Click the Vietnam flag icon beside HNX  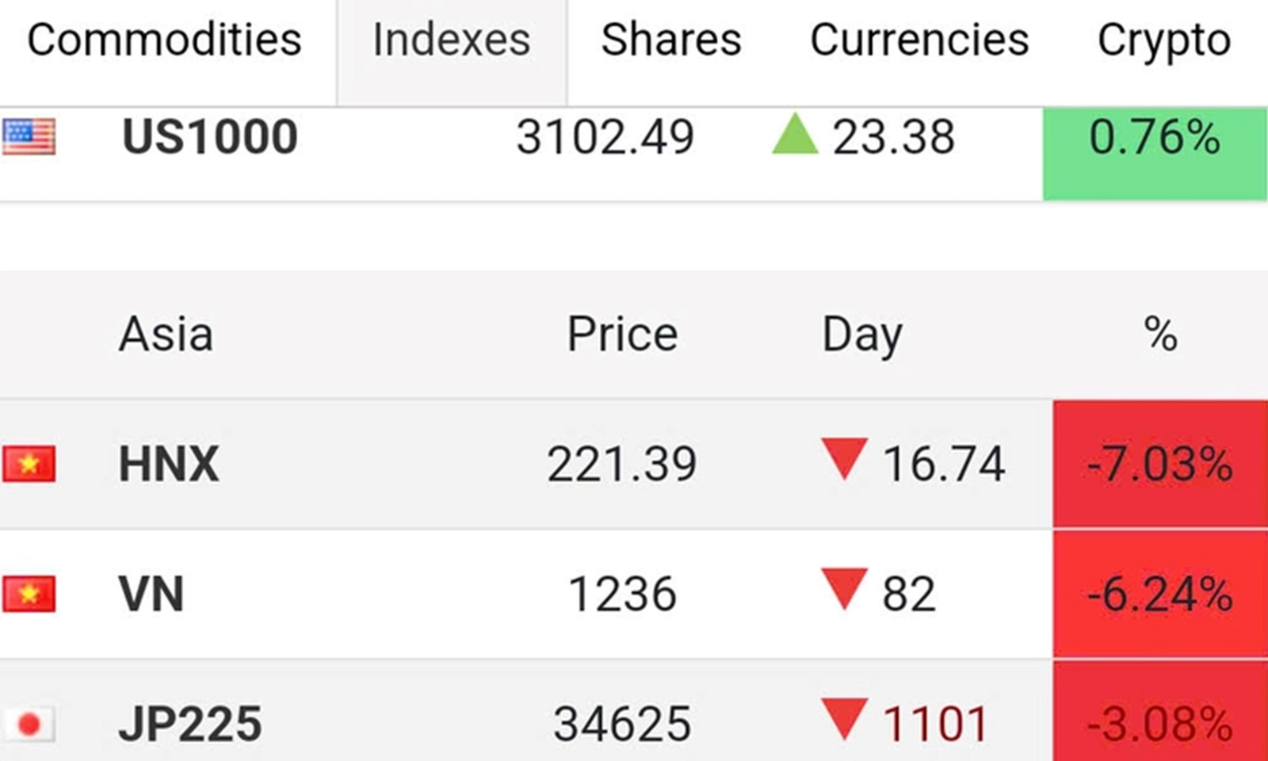click(29, 464)
